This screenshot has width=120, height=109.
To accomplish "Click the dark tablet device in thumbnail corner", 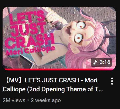I will 26,62.
